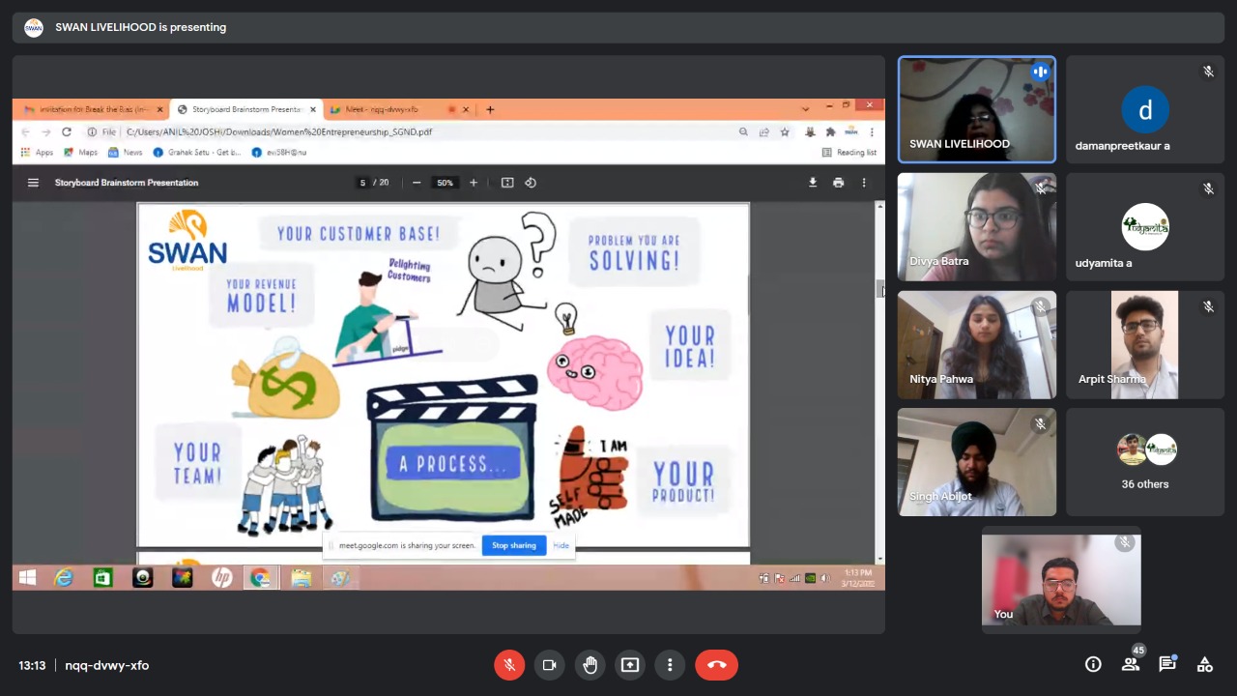
Task: Switch to the Meet nqq-dvwy-xfo tab
Action: (x=387, y=109)
